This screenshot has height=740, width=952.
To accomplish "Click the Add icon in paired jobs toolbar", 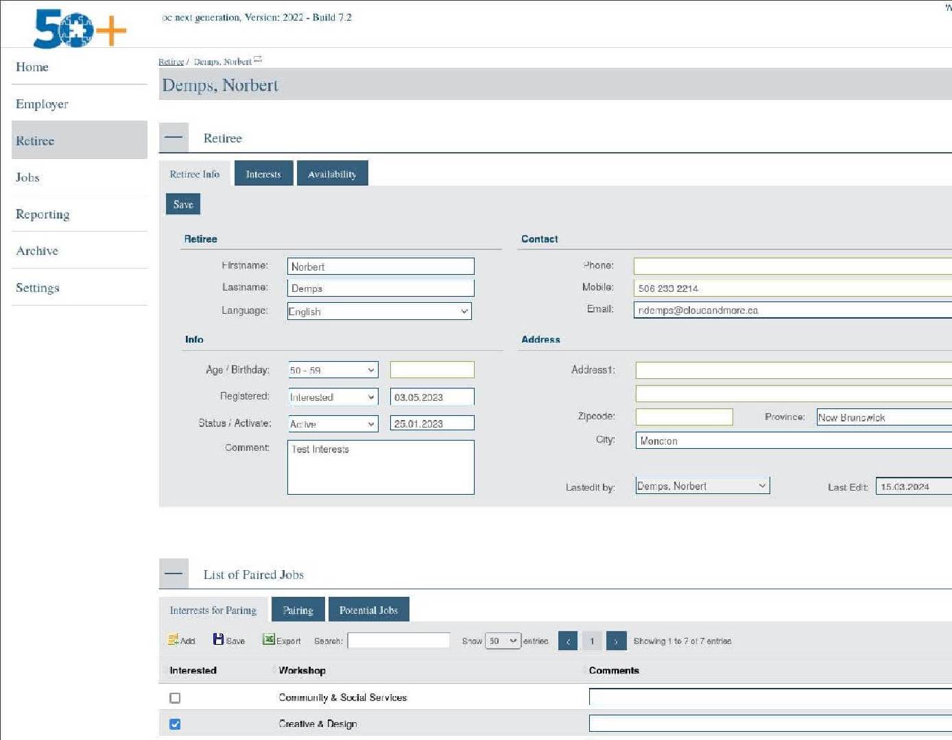I will [x=181, y=640].
